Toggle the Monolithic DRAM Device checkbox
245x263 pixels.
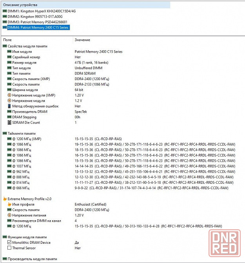point(9,242)
